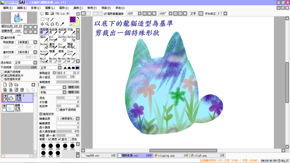Create a new layer with the new layer icon
The width and height of the screenshot is (290, 163).
click(x=5, y=84)
